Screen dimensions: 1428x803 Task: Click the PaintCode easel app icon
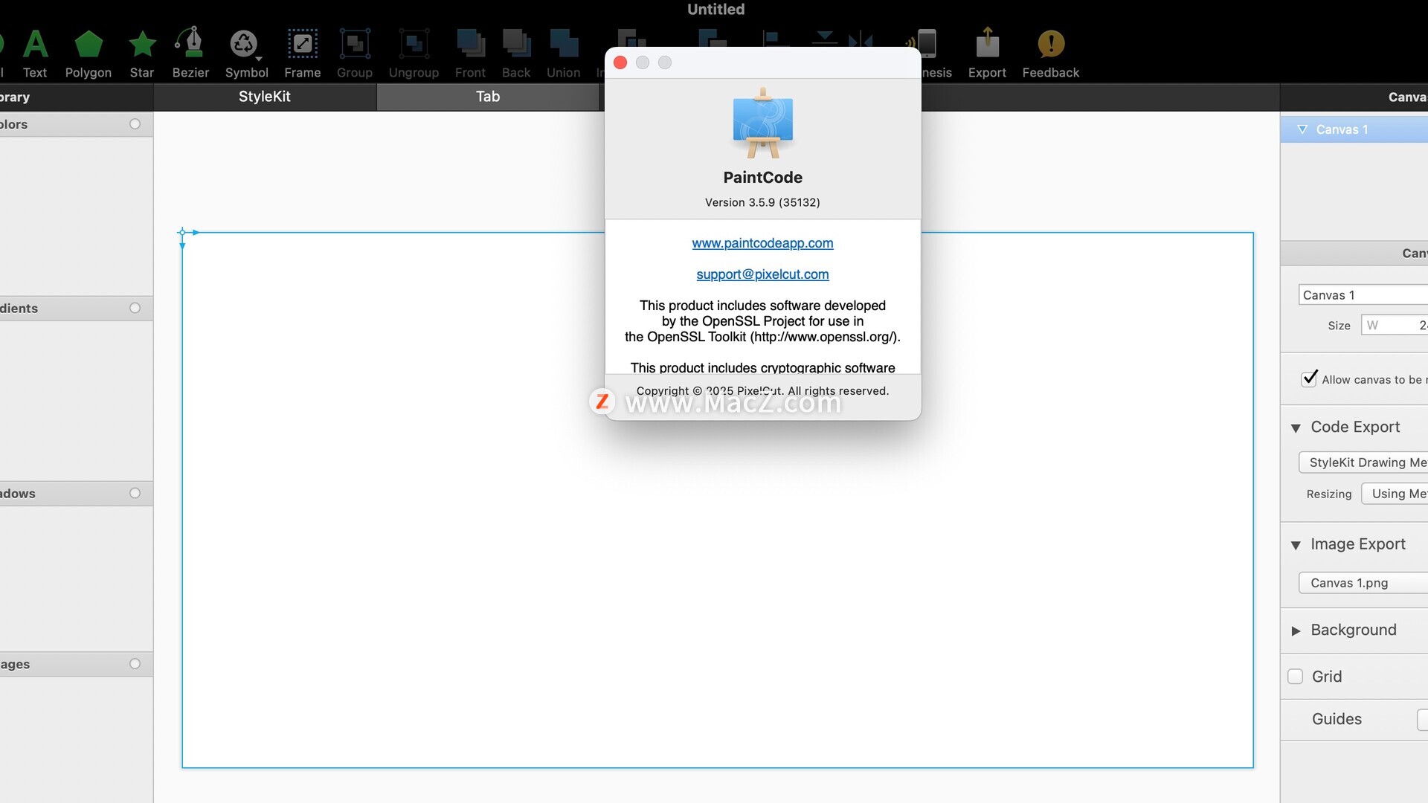[762, 123]
